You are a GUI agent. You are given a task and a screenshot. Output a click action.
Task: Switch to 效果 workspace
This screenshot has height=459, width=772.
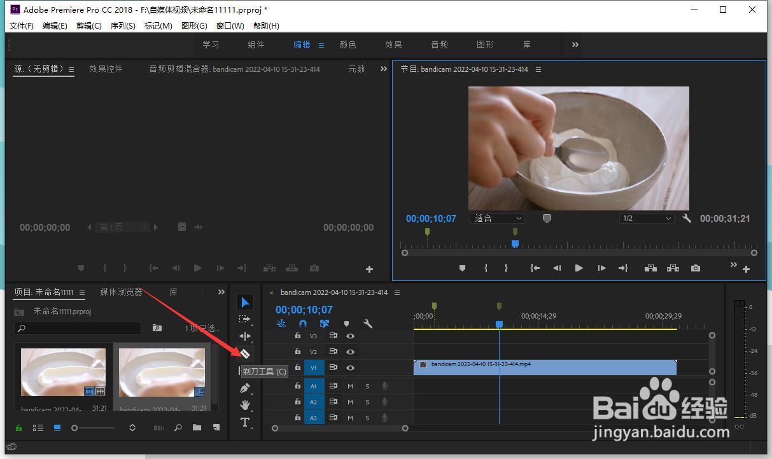[393, 45]
